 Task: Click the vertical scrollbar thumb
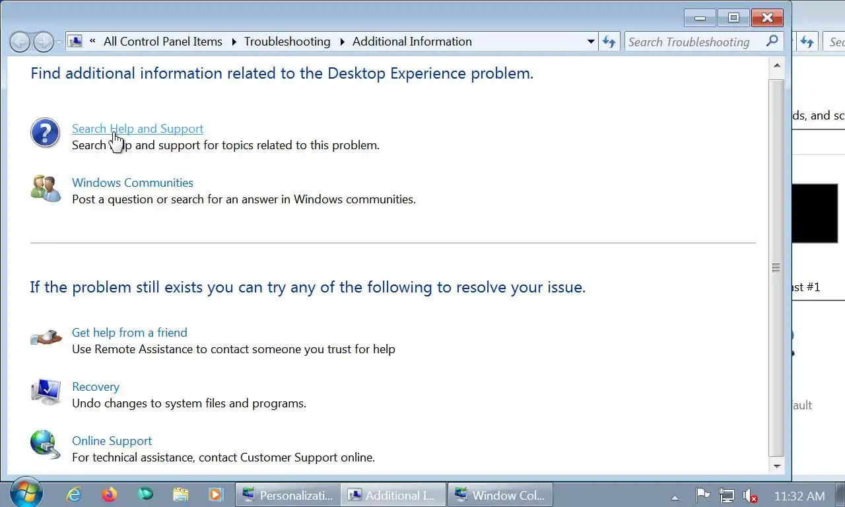point(777,267)
